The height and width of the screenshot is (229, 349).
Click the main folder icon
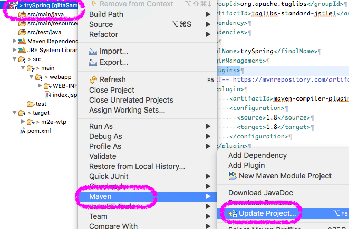(31, 68)
